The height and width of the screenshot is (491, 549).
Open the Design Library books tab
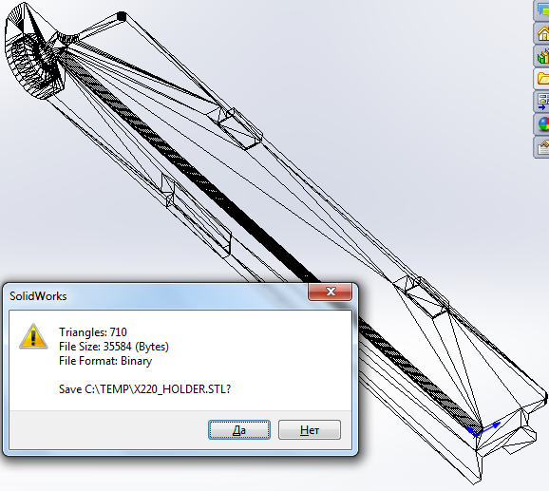pos(541,56)
